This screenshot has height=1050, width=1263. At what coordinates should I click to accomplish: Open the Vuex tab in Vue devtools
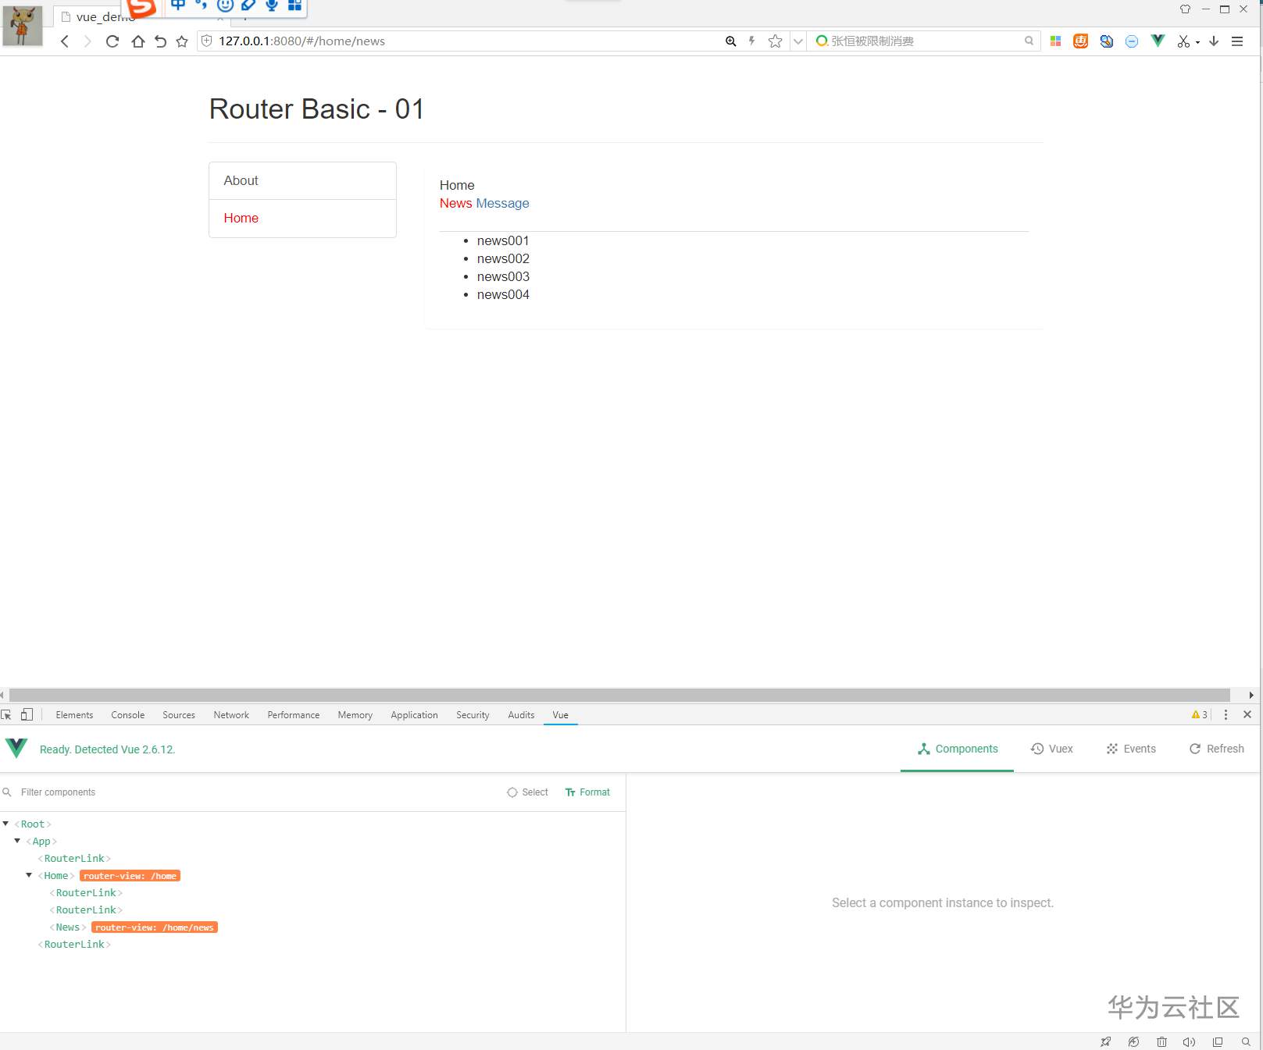[x=1051, y=749]
